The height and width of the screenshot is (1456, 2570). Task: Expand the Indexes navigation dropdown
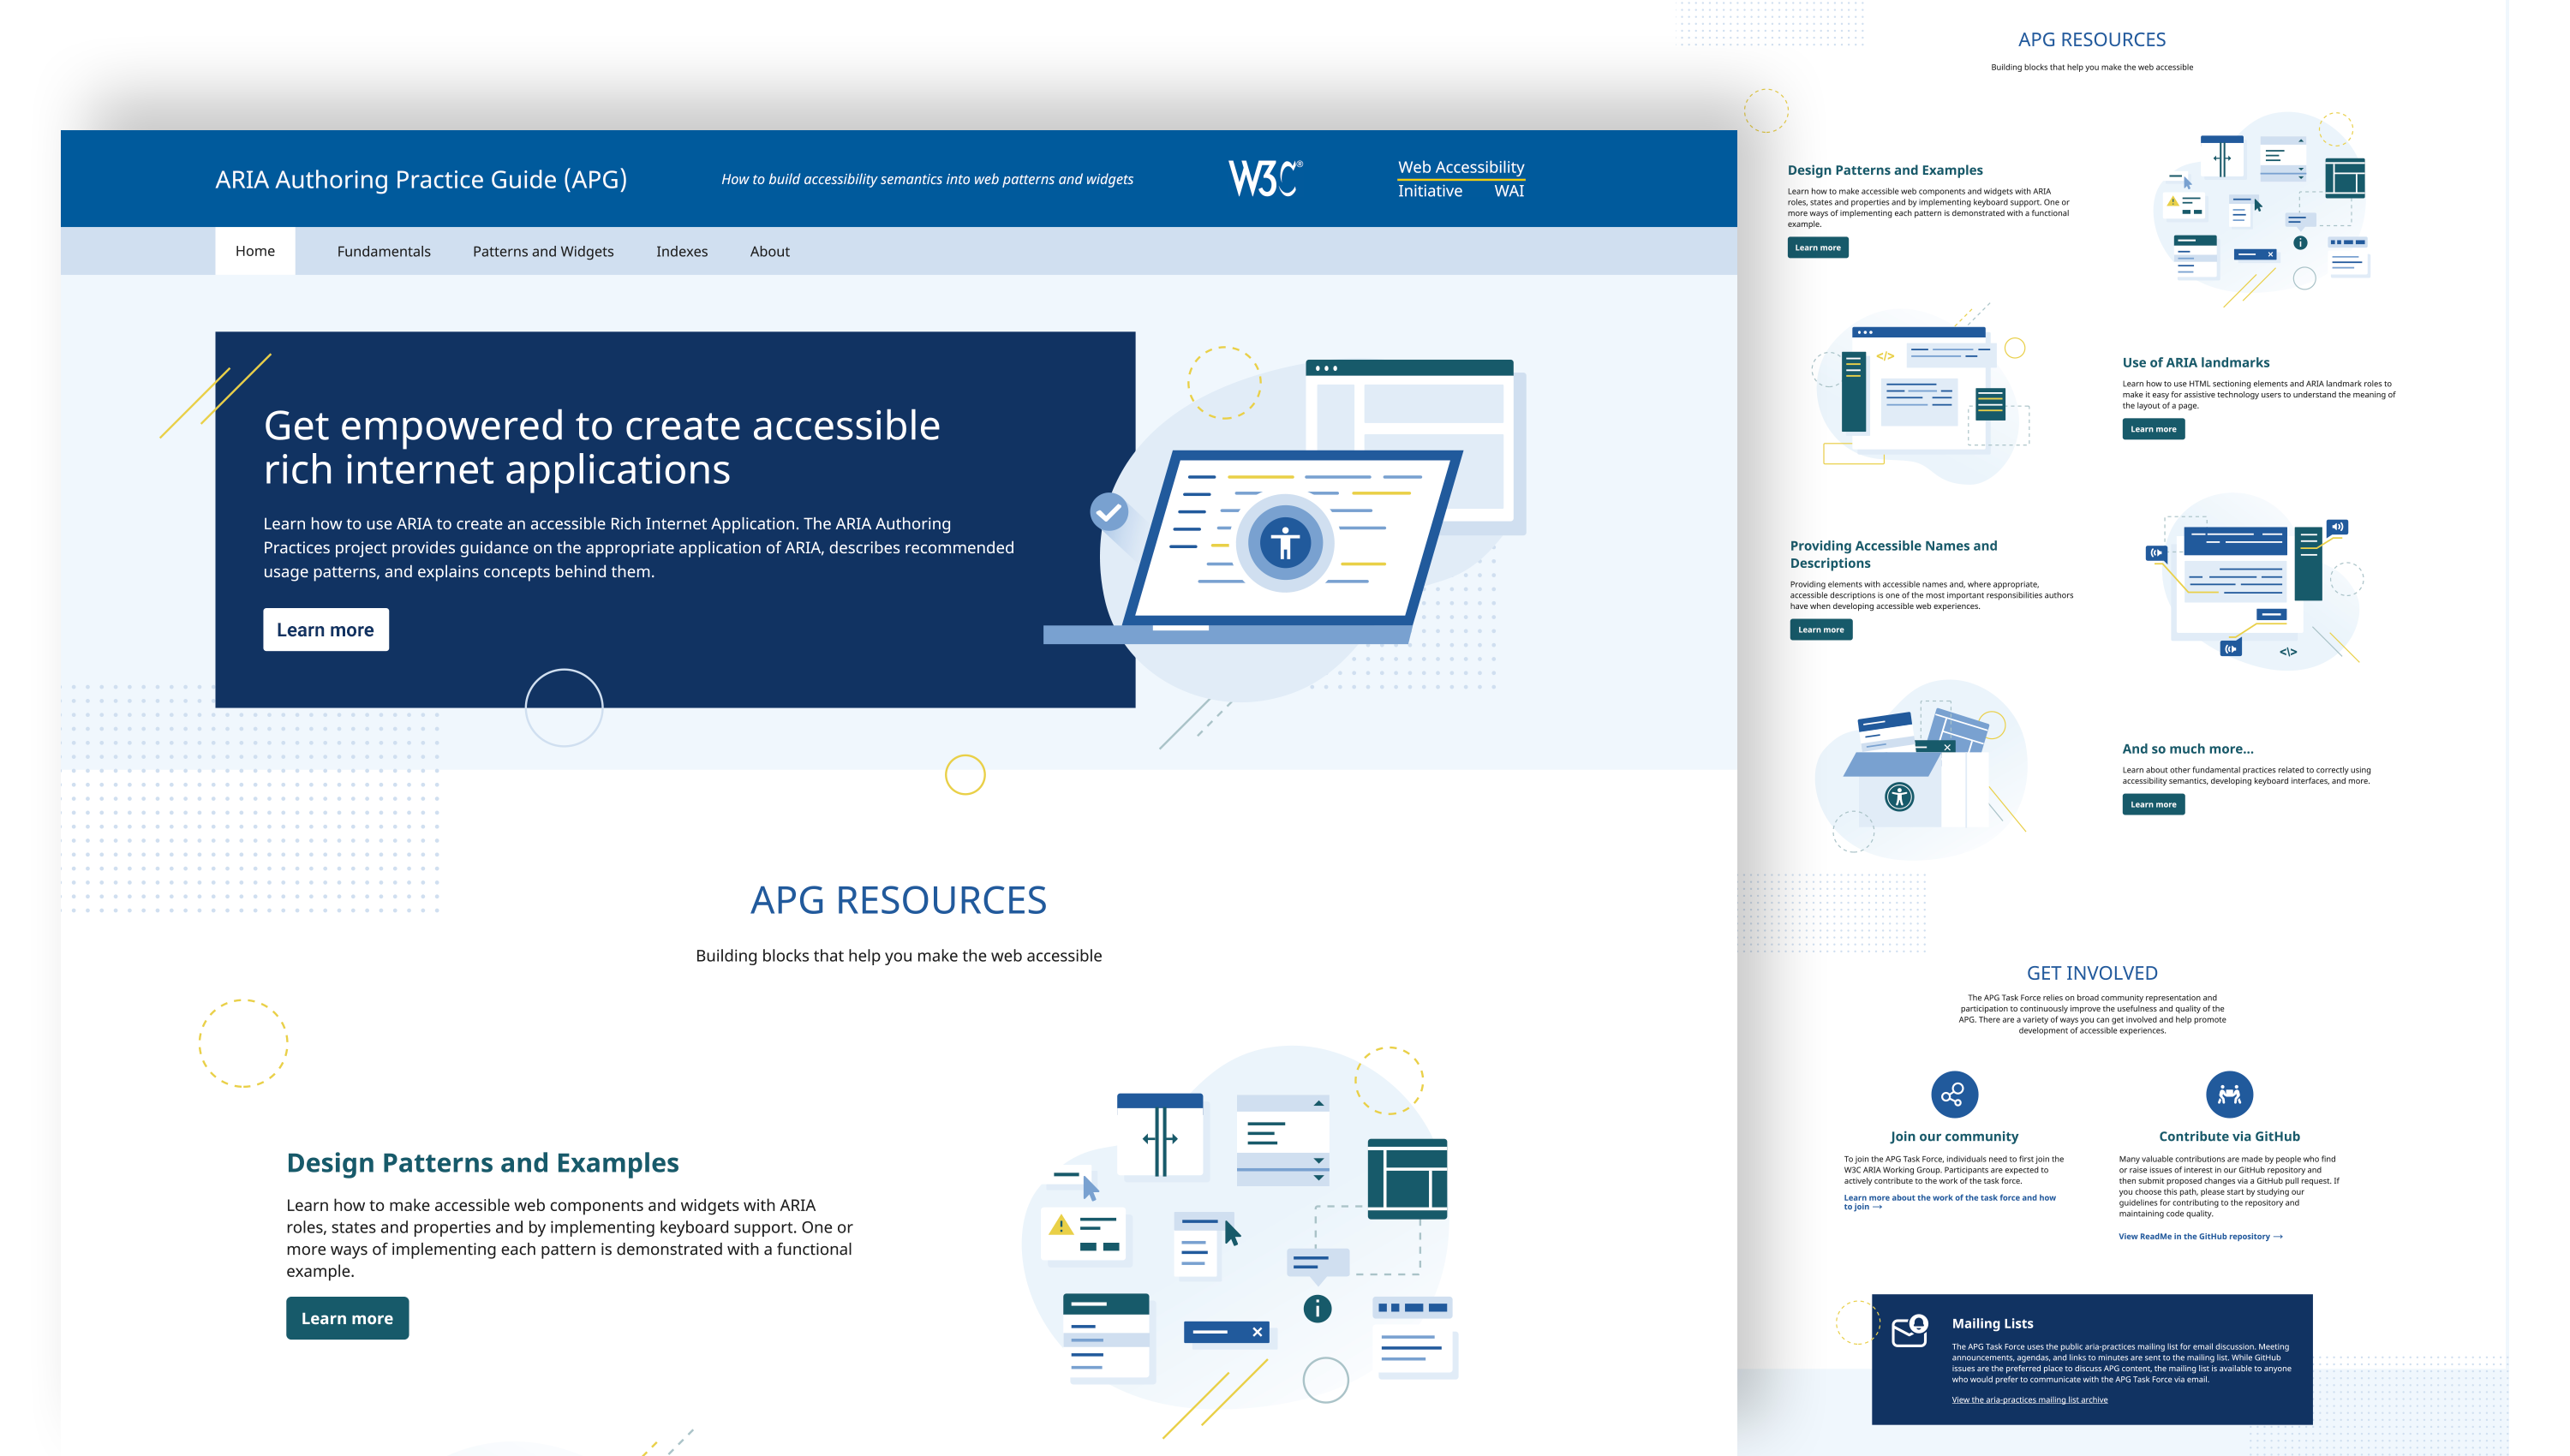(681, 249)
